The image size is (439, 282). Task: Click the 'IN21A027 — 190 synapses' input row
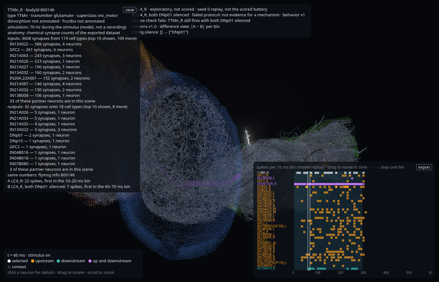pos(45,67)
